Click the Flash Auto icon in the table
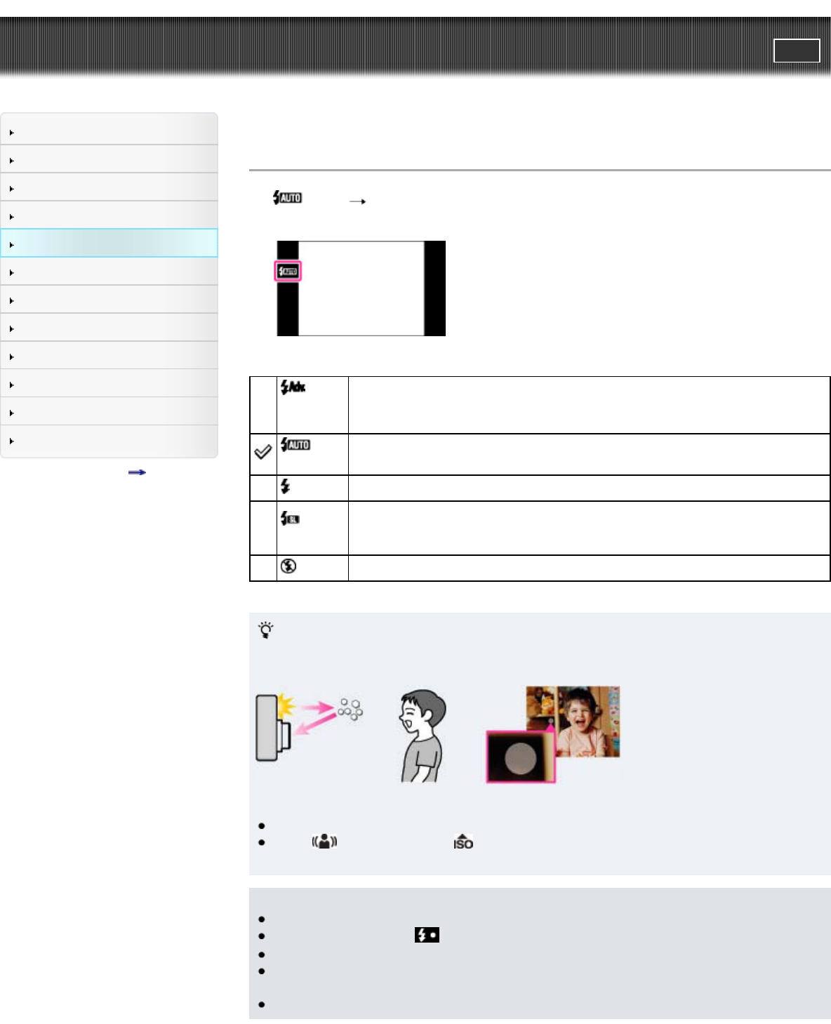The width and height of the screenshot is (831, 1024). click(x=295, y=444)
